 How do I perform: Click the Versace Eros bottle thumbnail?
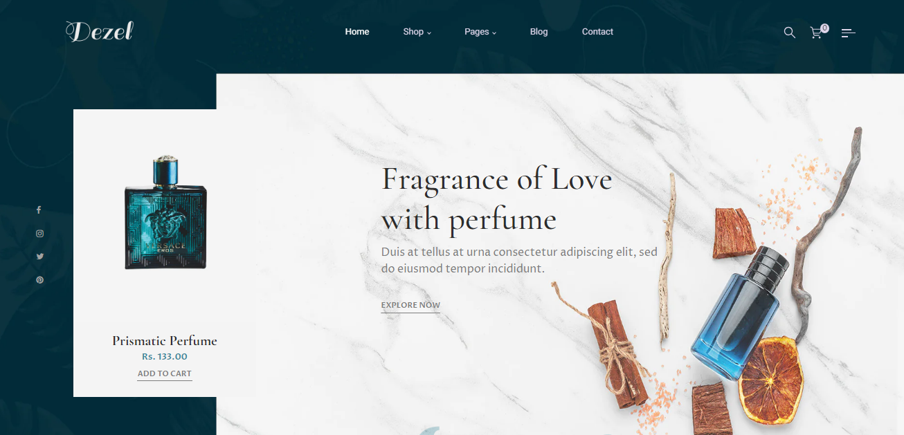(165, 213)
